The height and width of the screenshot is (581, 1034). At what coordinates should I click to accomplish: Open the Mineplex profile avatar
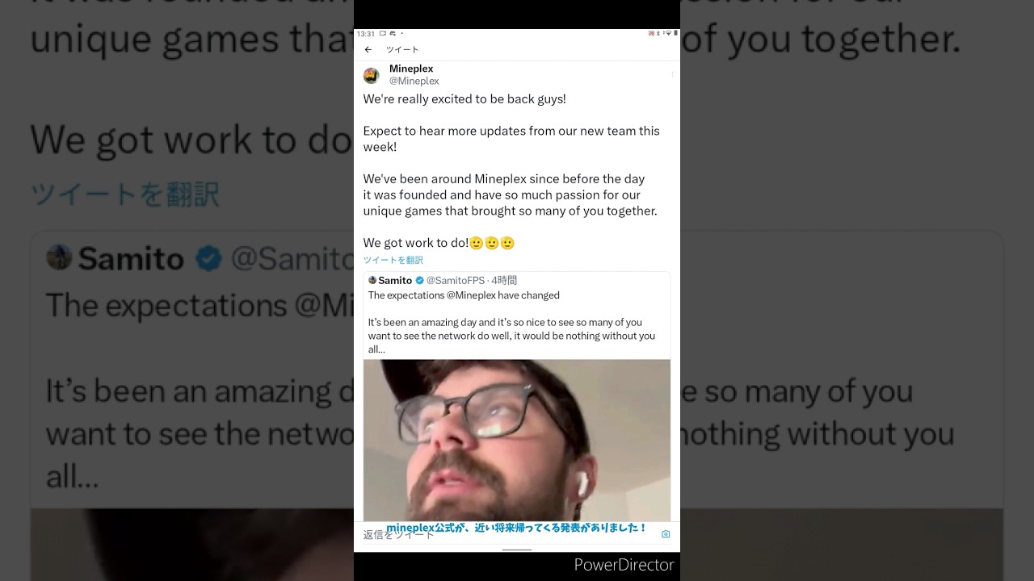[x=371, y=76]
